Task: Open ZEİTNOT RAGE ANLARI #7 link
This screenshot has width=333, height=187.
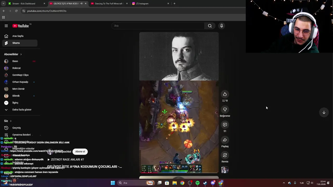Action: (x=66, y=159)
